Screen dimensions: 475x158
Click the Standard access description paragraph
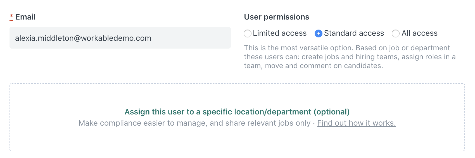(x=350, y=57)
